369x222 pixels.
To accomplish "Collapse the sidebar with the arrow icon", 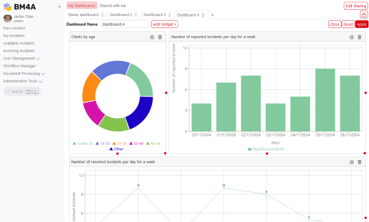I will 60,7.
